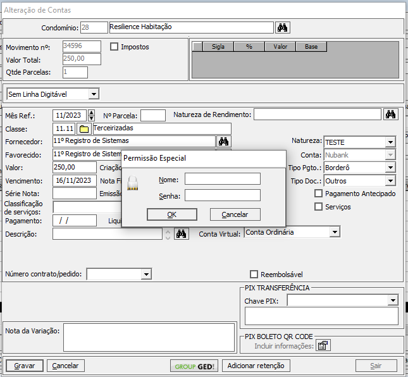Click bottom Cancelar button next to Gravar
Viewport: 408px width, 377px height.
coord(66,366)
